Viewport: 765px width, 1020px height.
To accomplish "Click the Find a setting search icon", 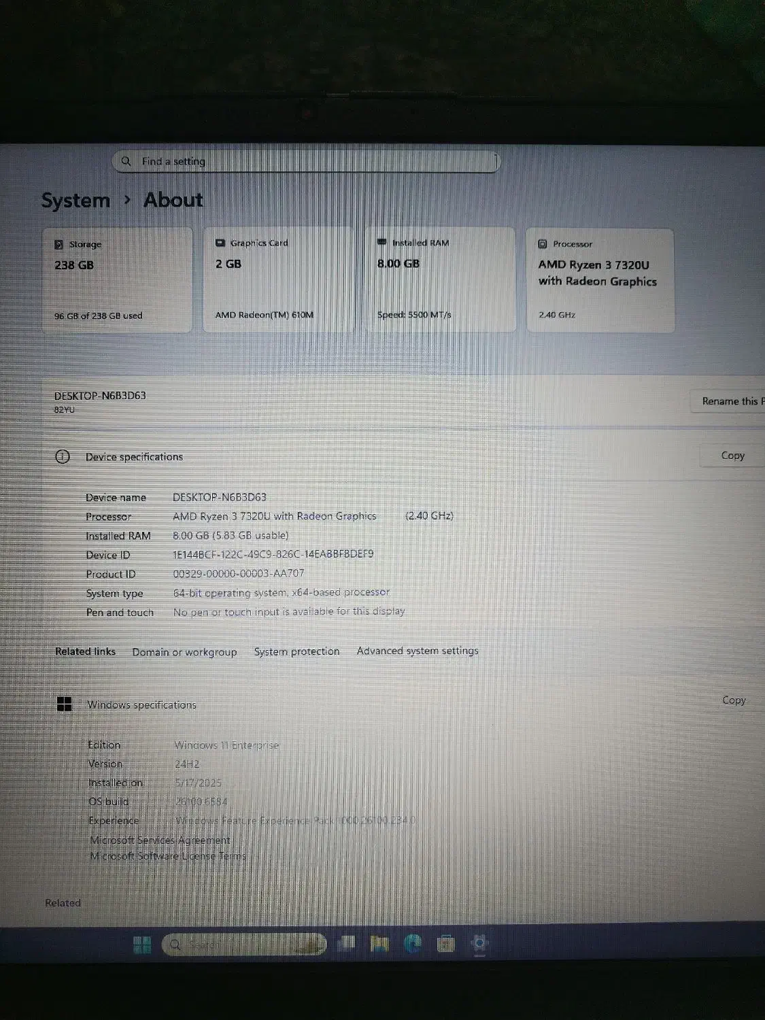I will 126,161.
